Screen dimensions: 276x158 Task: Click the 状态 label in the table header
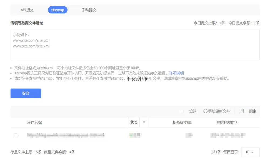tap(134, 122)
